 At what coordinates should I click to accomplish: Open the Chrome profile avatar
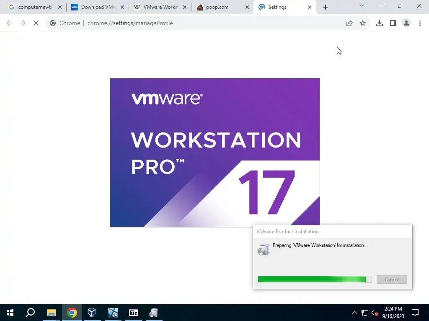pyautogui.click(x=406, y=23)
